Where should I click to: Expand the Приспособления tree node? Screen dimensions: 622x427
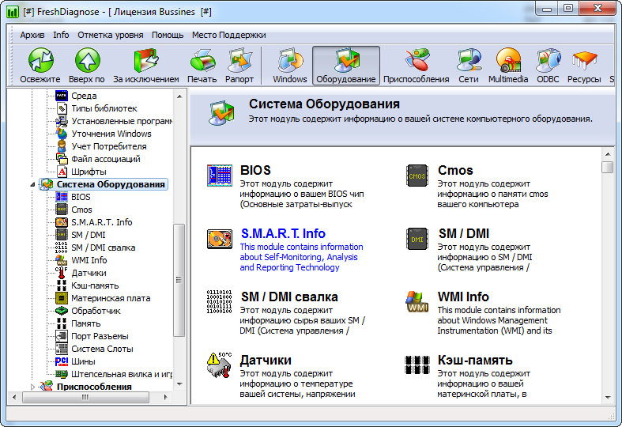pyautogui.click(x=33, y=387)
